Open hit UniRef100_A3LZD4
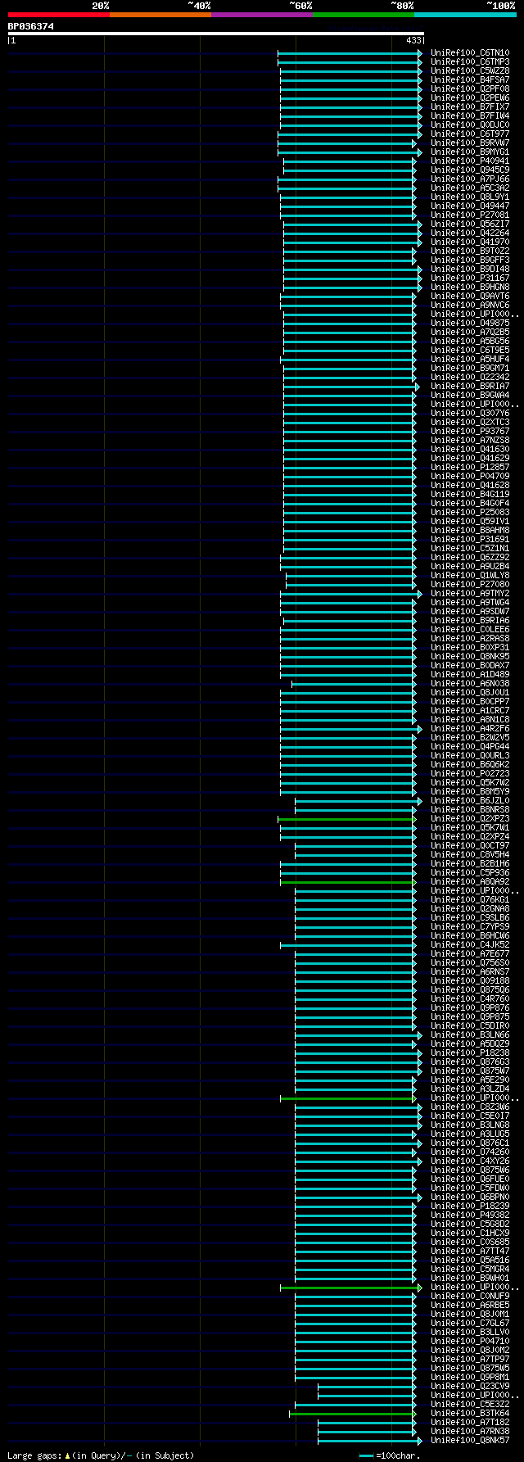 click(x=470, y=1089)
